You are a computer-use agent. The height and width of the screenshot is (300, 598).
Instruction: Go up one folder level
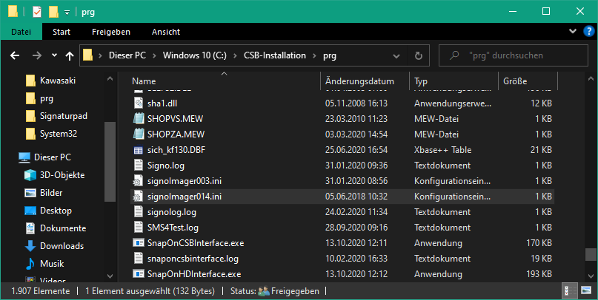[x=69, y=56]
